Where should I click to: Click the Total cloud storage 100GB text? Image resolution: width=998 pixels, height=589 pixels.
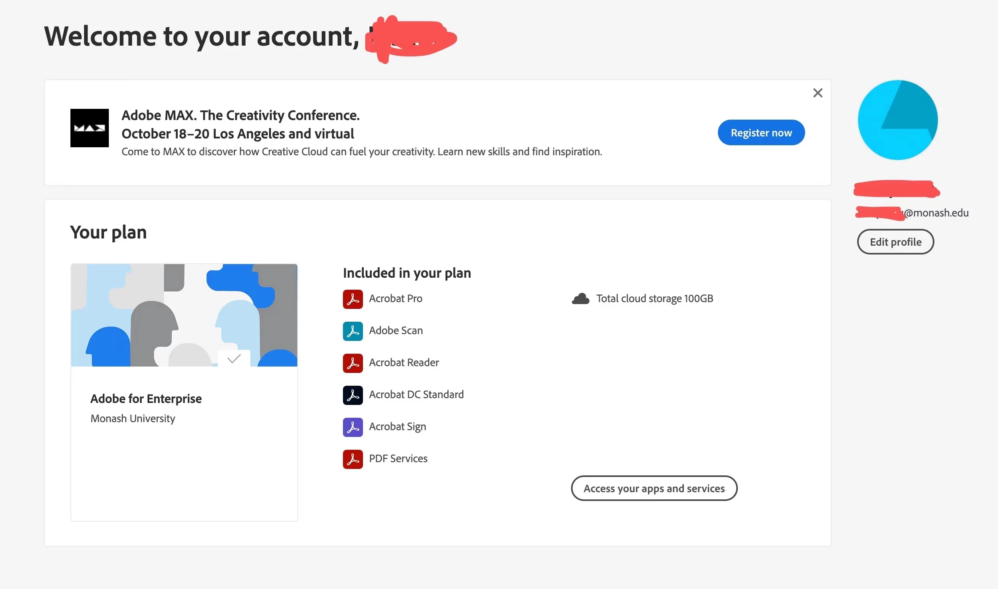(654, 299)
